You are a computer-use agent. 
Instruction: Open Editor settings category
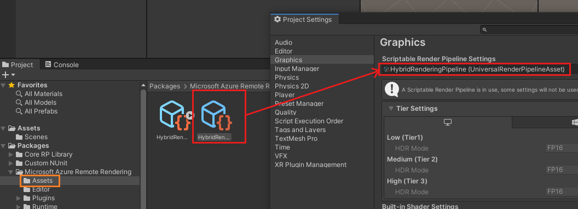284,51
